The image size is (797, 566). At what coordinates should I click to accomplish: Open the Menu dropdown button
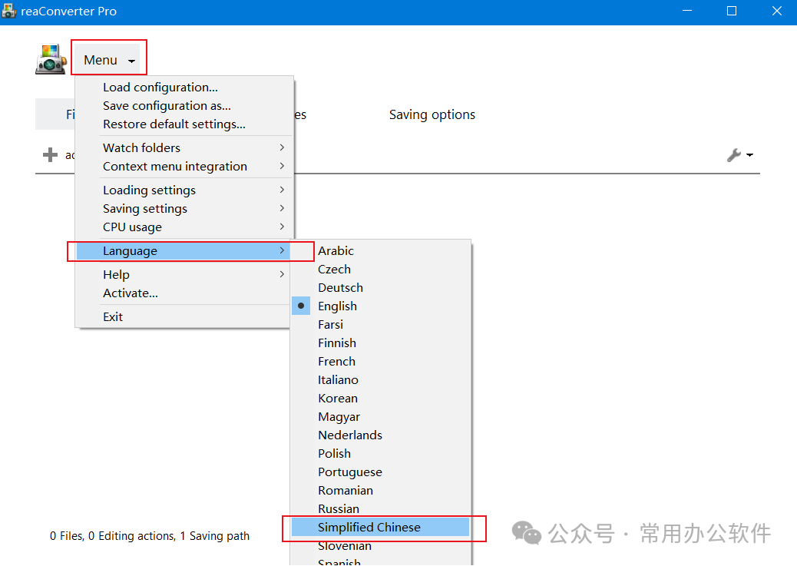[108, 60]
